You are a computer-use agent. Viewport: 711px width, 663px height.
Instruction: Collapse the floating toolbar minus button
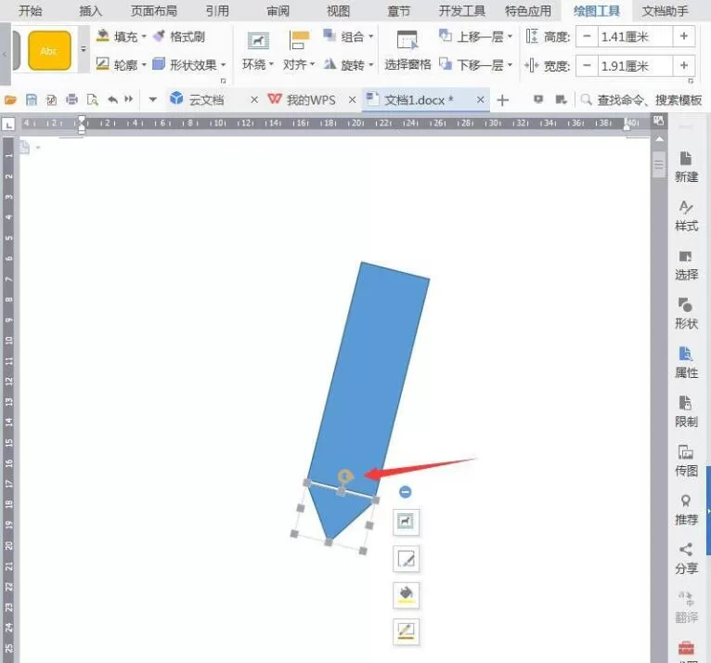point(406,491)
